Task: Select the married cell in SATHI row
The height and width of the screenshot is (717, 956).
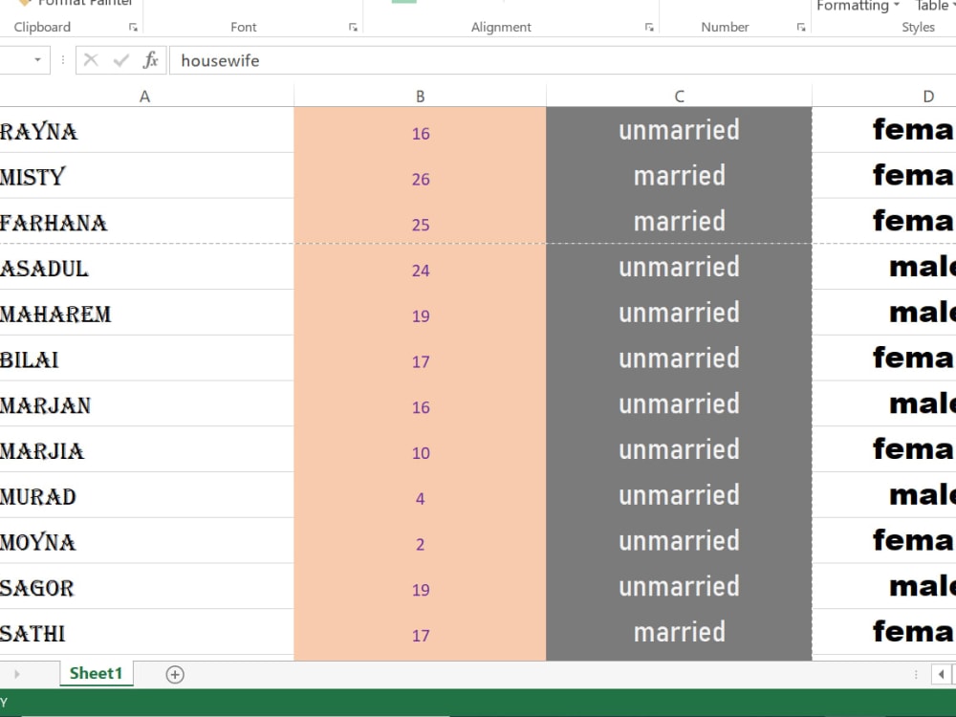Action: 679,633
